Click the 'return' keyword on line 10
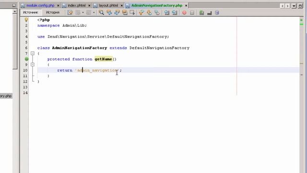Viewport: 307px width, 173px height. 65,70
